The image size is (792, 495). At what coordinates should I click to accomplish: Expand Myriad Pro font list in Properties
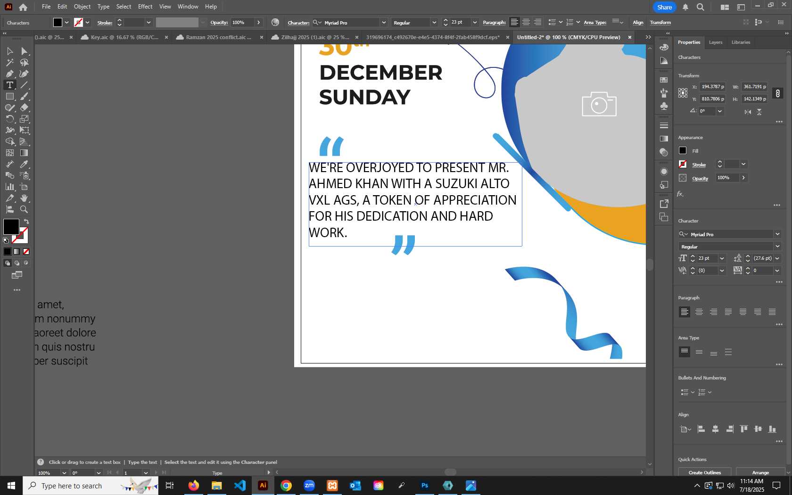point(777,234)
